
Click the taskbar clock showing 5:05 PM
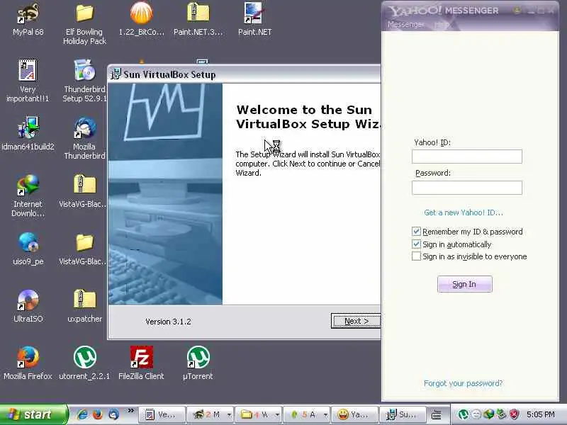click(541, 414)
